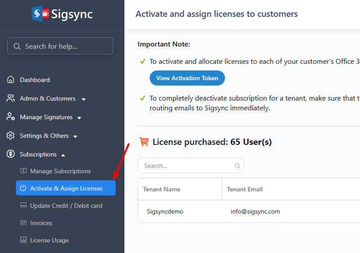This screenshot has height=253, width=360.
Task: Click the License Usage chart icon
Action: pyautogui.click(x=23, y=240)
